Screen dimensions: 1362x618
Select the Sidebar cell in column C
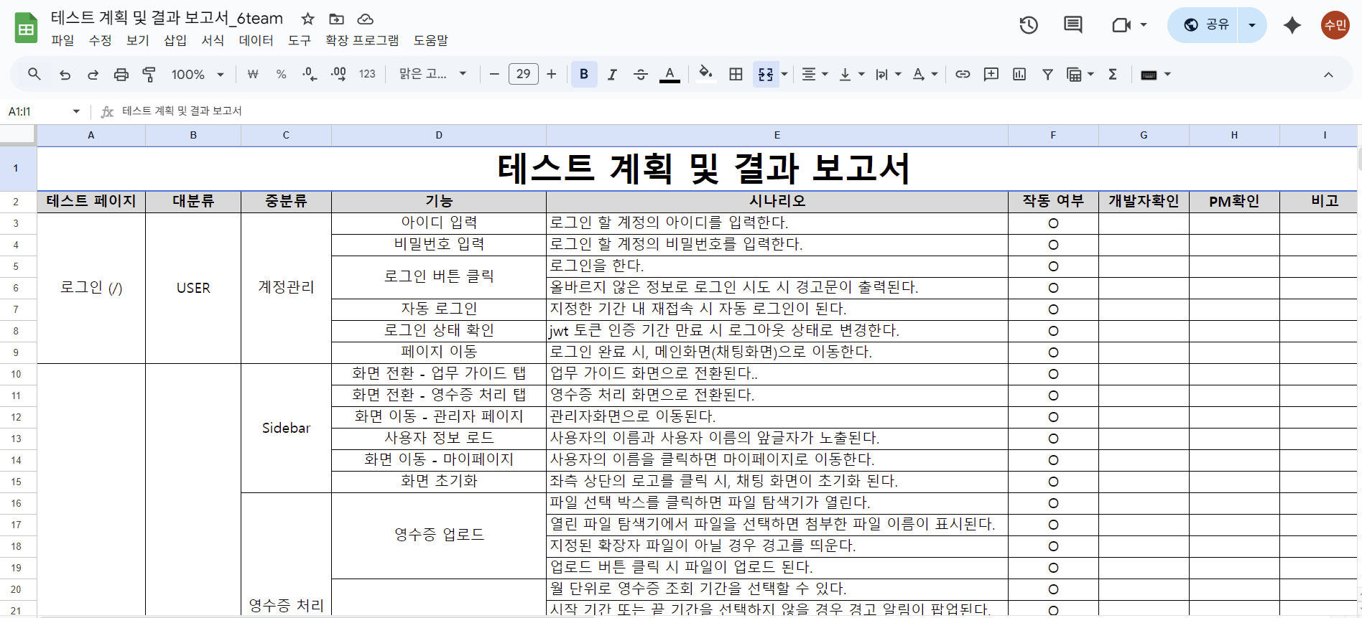[x=286, y=428]
